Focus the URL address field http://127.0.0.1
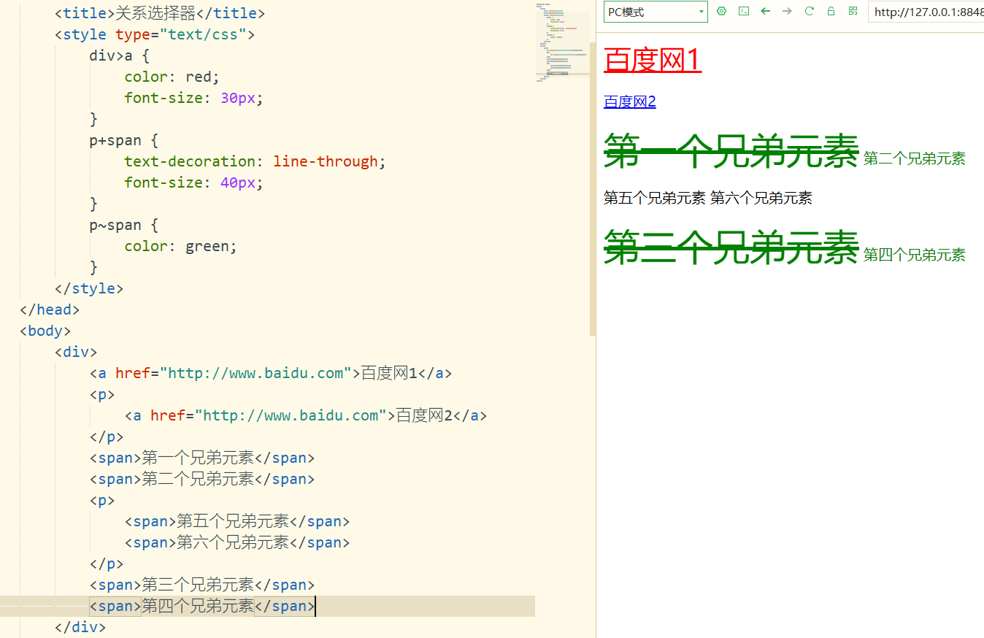Viewport: 984px width, 638px height. coord(926,12)
